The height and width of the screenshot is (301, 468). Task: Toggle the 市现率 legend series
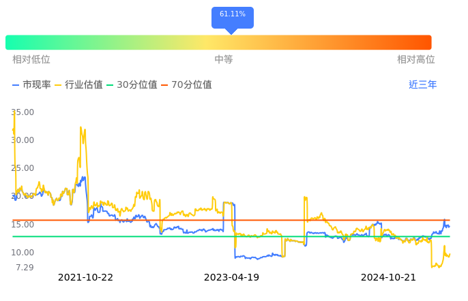click(x=31, y=85)
